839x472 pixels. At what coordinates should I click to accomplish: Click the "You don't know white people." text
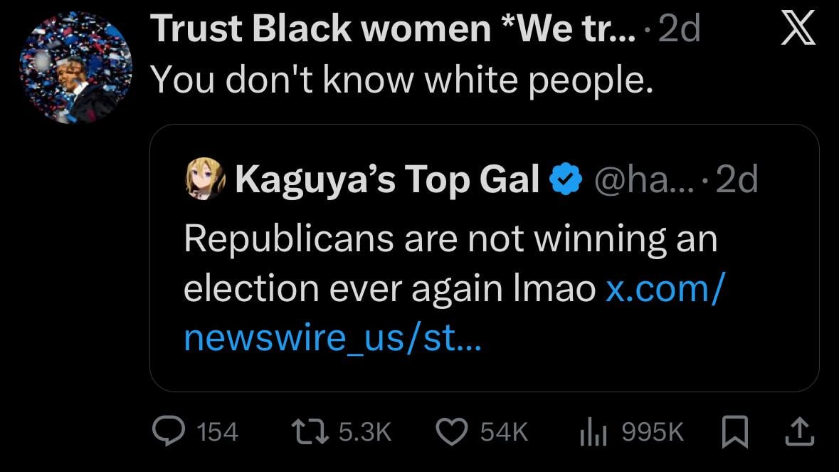[x=402, y=81]
